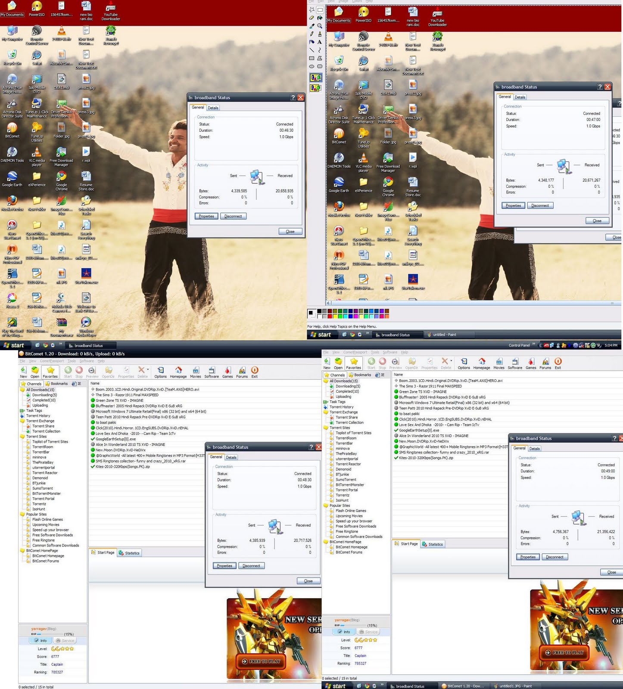Select the straight Line tool in Paint
Viewport: 623px width, 689px height.
tap(311, 50)
